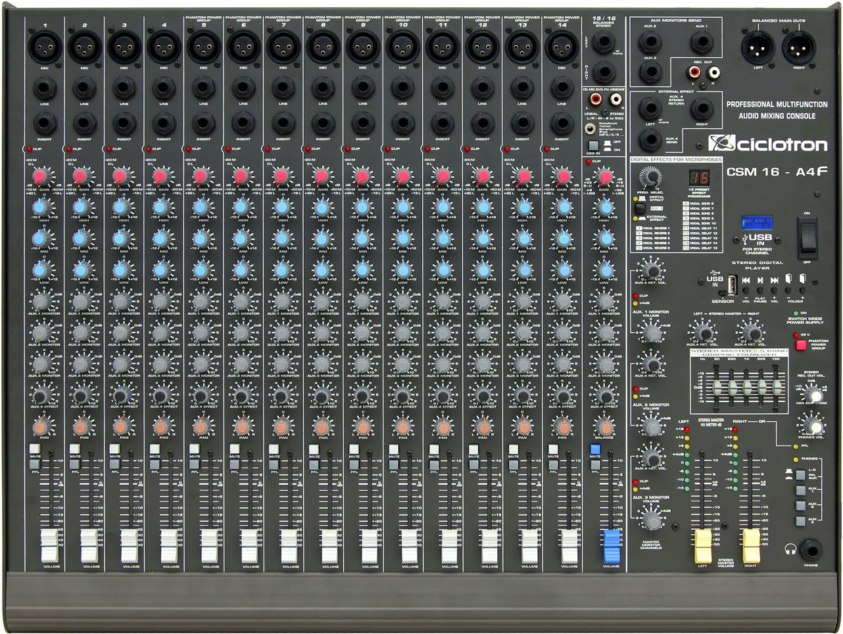Click the ciclotron logo
This screenshot has height=634, width=843.
[767, 143]
